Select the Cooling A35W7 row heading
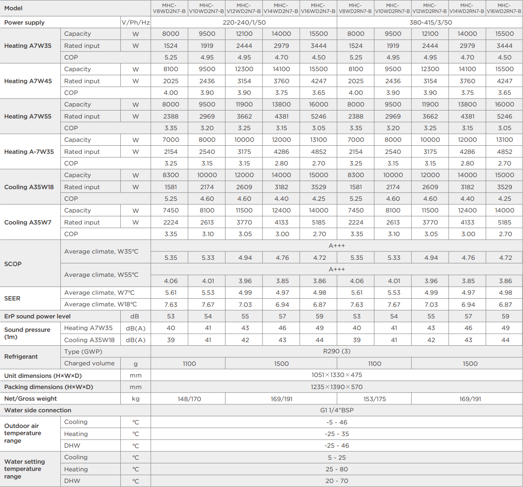Image resolution: width=523 pixels, height=487 pixels. click(x=27, y=222)
